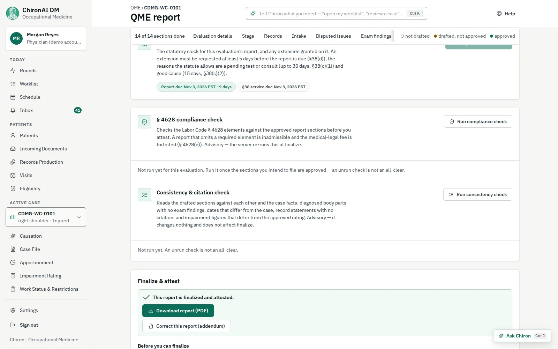
Task: Open the Case File document icon
Action: (x=13, y=249)
